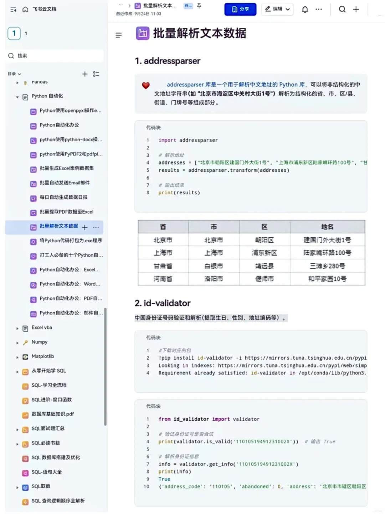
Task: Click the purple document title icon
Action: point(143,34)
